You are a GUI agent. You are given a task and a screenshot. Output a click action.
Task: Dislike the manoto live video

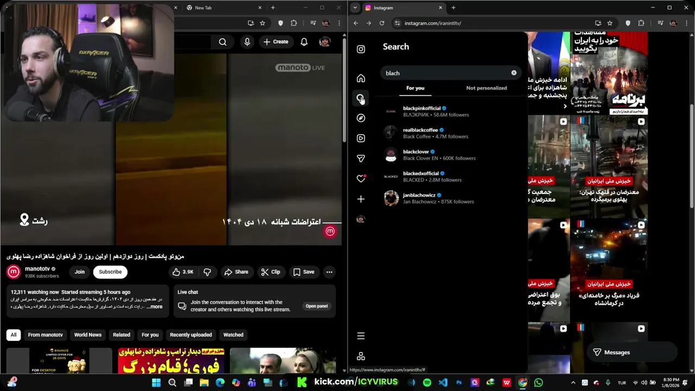click(x=207, y=272)
